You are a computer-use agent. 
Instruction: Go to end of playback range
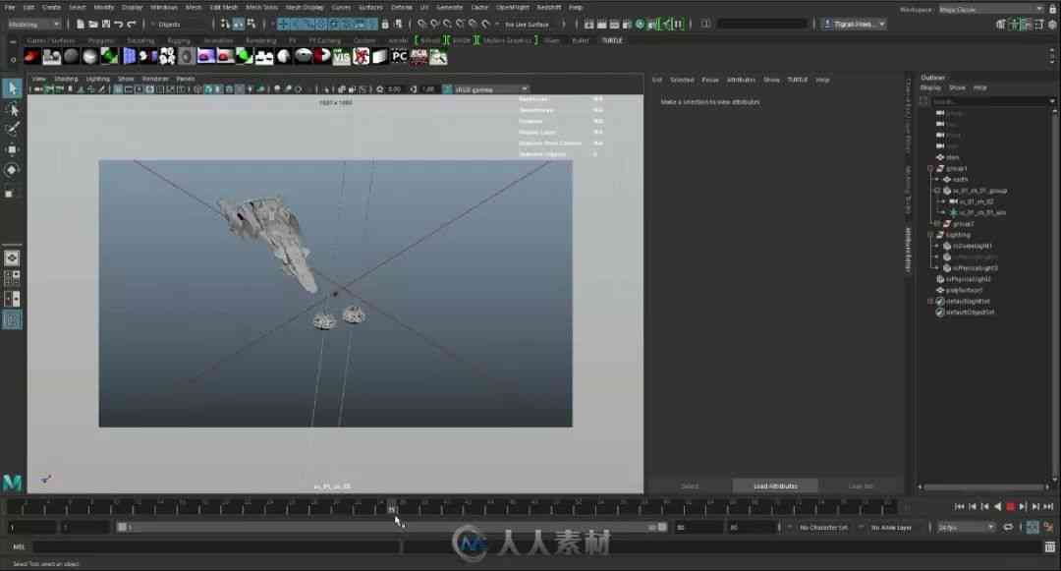coord(1048,506)
